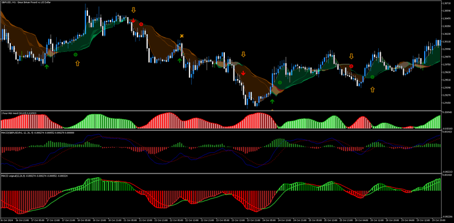This screenshot has height=223, width=454.
Task: Click the red down arrow inside the largest brown cloud
Action: 243,73
